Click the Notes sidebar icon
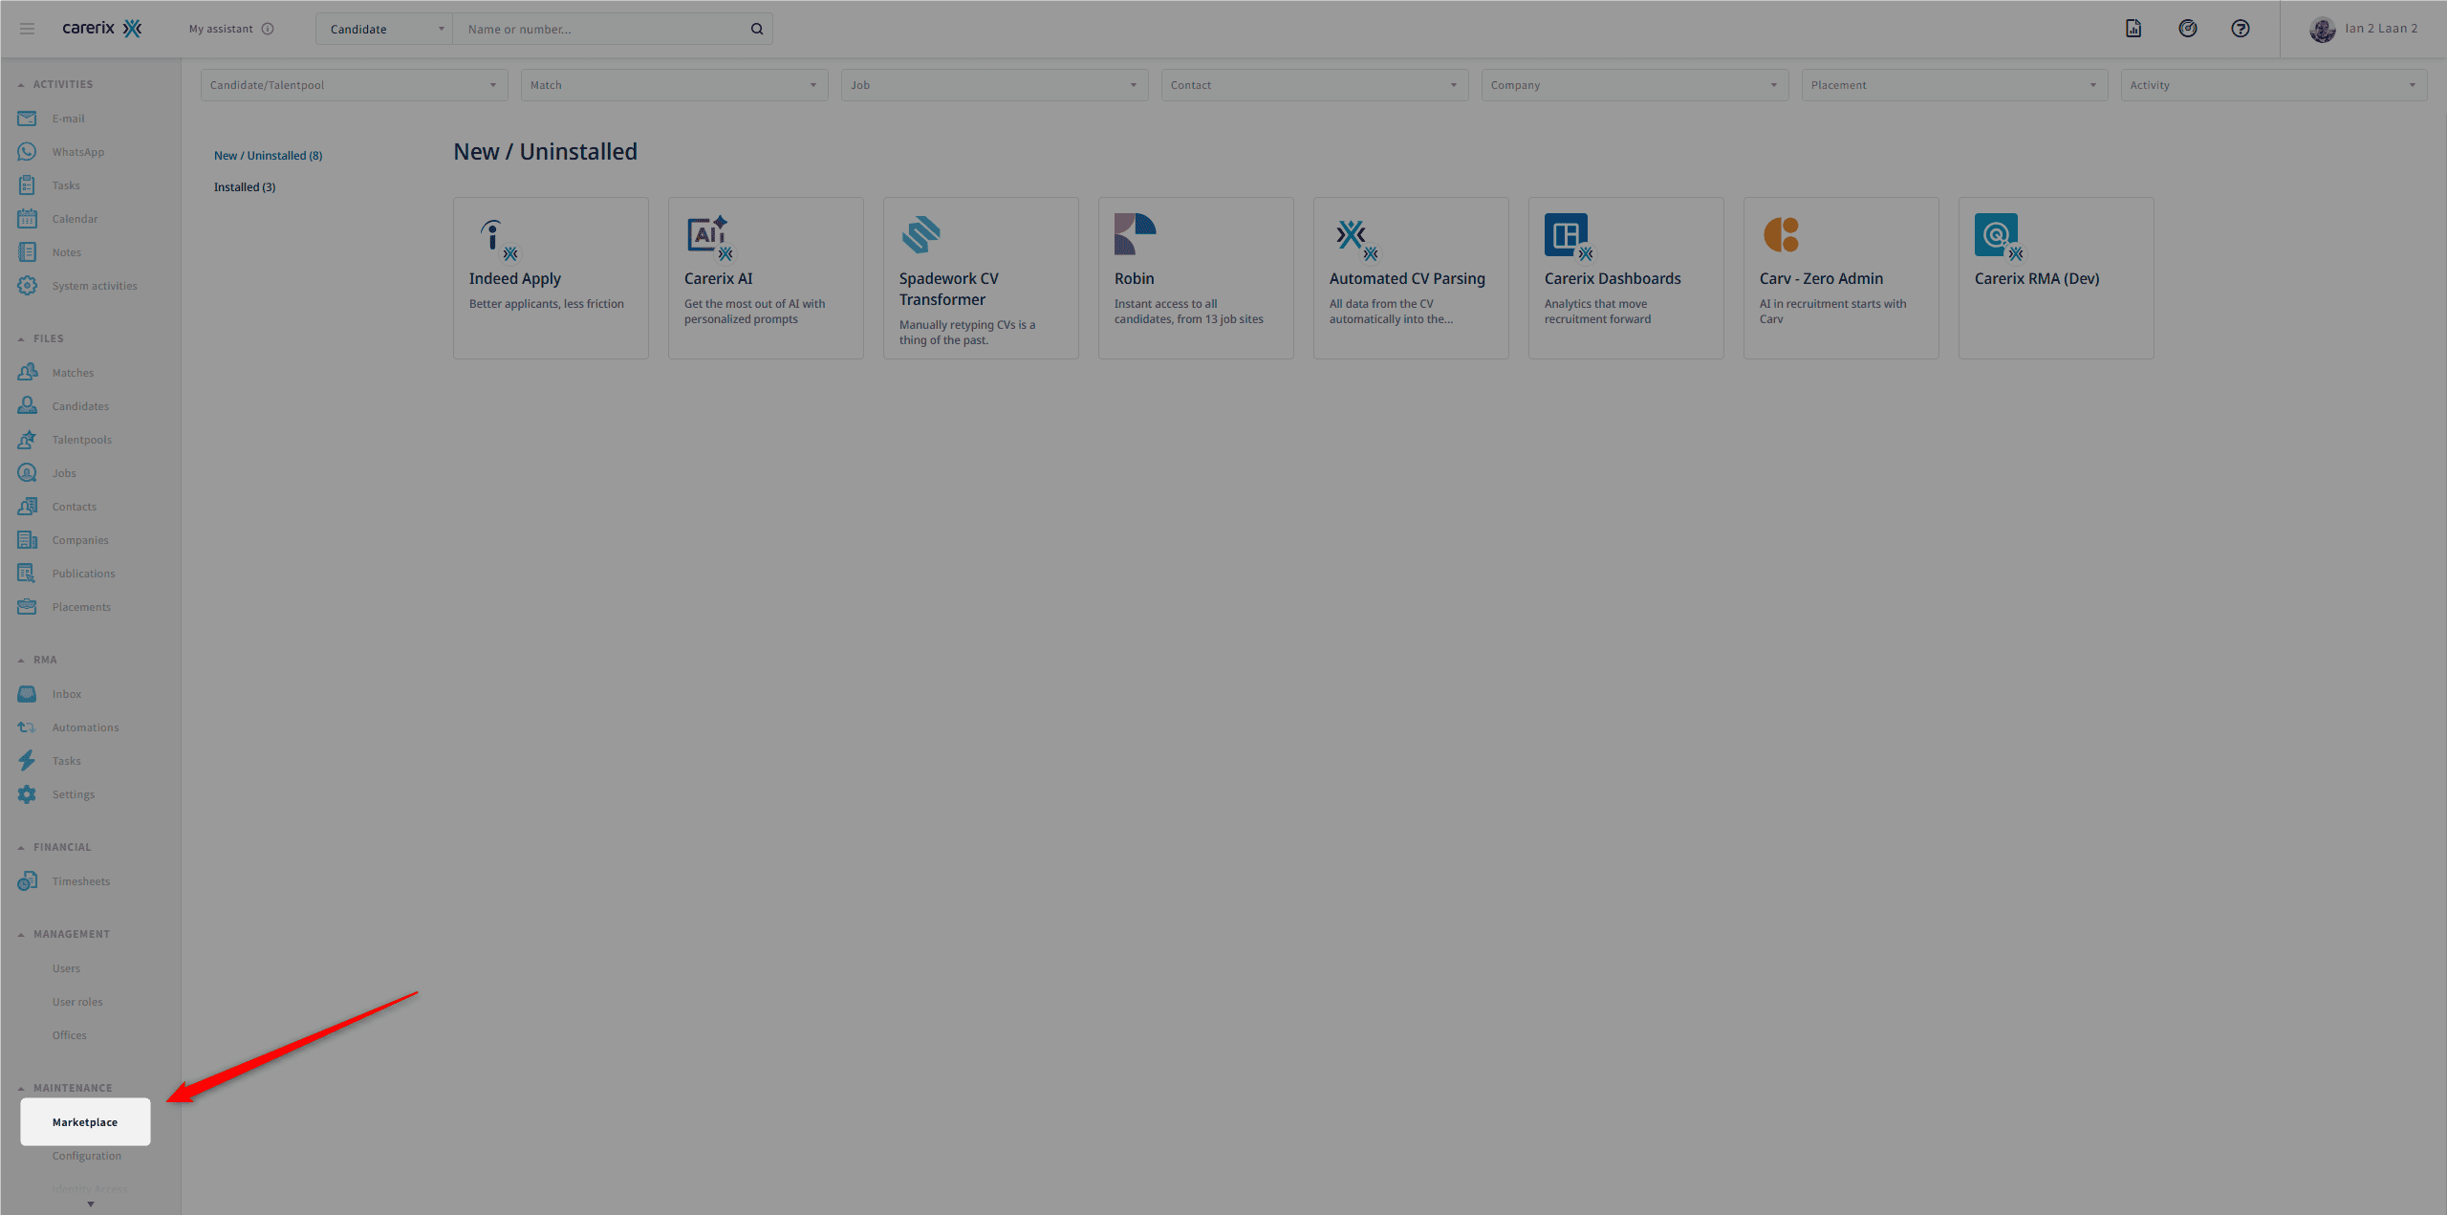This screenshot has width=2447, height=1215. point(27,252)
